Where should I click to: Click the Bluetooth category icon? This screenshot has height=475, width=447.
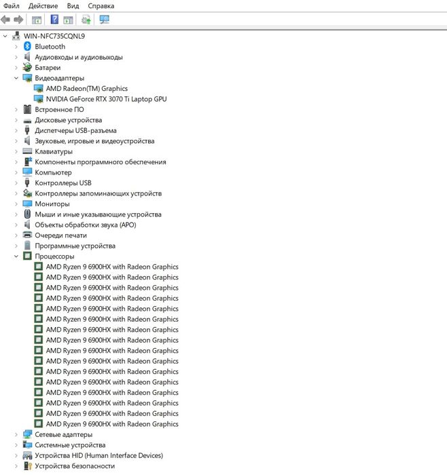click(27, 46)
